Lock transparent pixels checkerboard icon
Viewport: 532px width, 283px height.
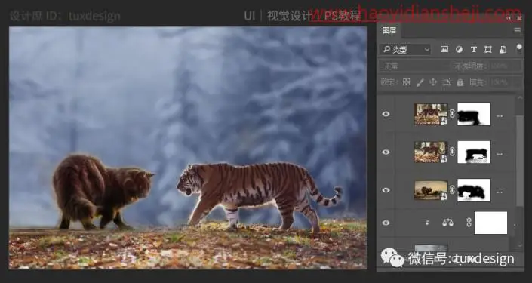pyautogui.click(x=406, y=82)
